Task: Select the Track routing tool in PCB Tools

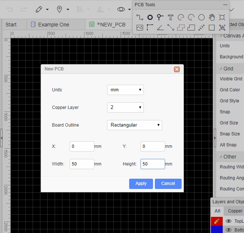Action: coord(139,17)
